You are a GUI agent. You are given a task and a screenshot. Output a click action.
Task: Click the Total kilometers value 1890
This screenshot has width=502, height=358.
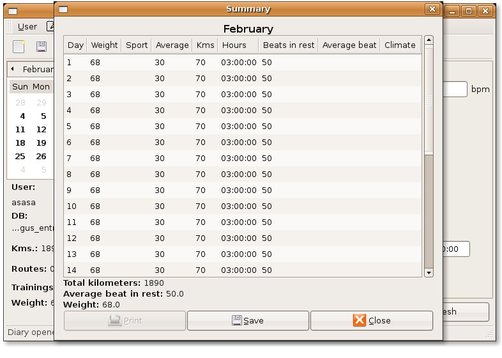pos(154,283)
